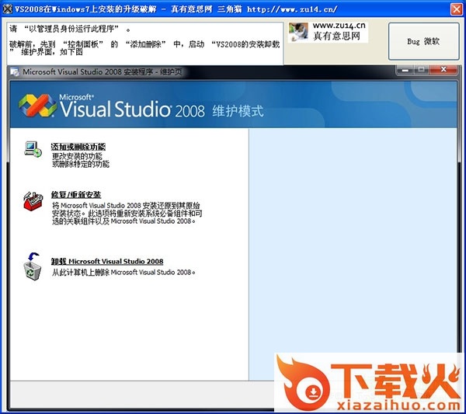Close the VS2008 crack tool window
Viewport: 466px width, 414px height.
pyautogui.click(x=457, y=9)
